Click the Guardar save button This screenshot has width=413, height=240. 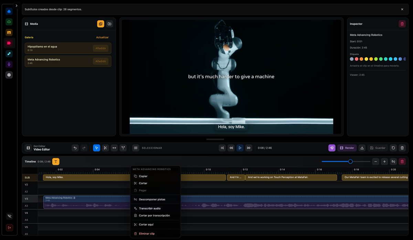coord(378,148)
